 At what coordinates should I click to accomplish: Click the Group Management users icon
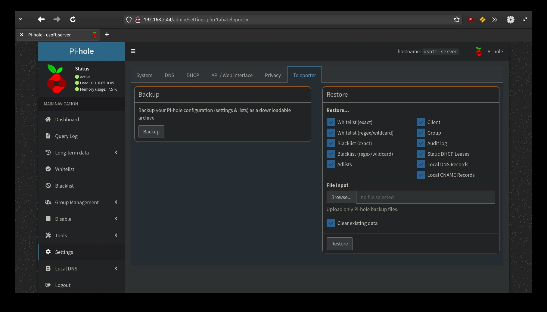coord(48,202)
